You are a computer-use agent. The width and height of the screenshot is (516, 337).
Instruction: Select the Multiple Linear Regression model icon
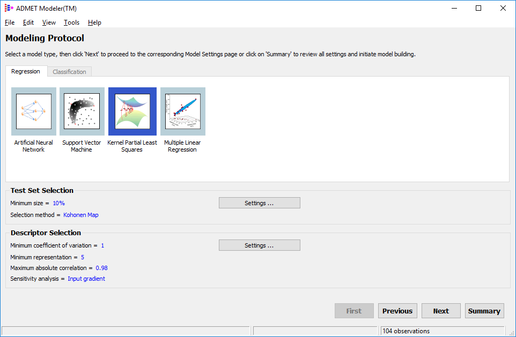point(183,111)
